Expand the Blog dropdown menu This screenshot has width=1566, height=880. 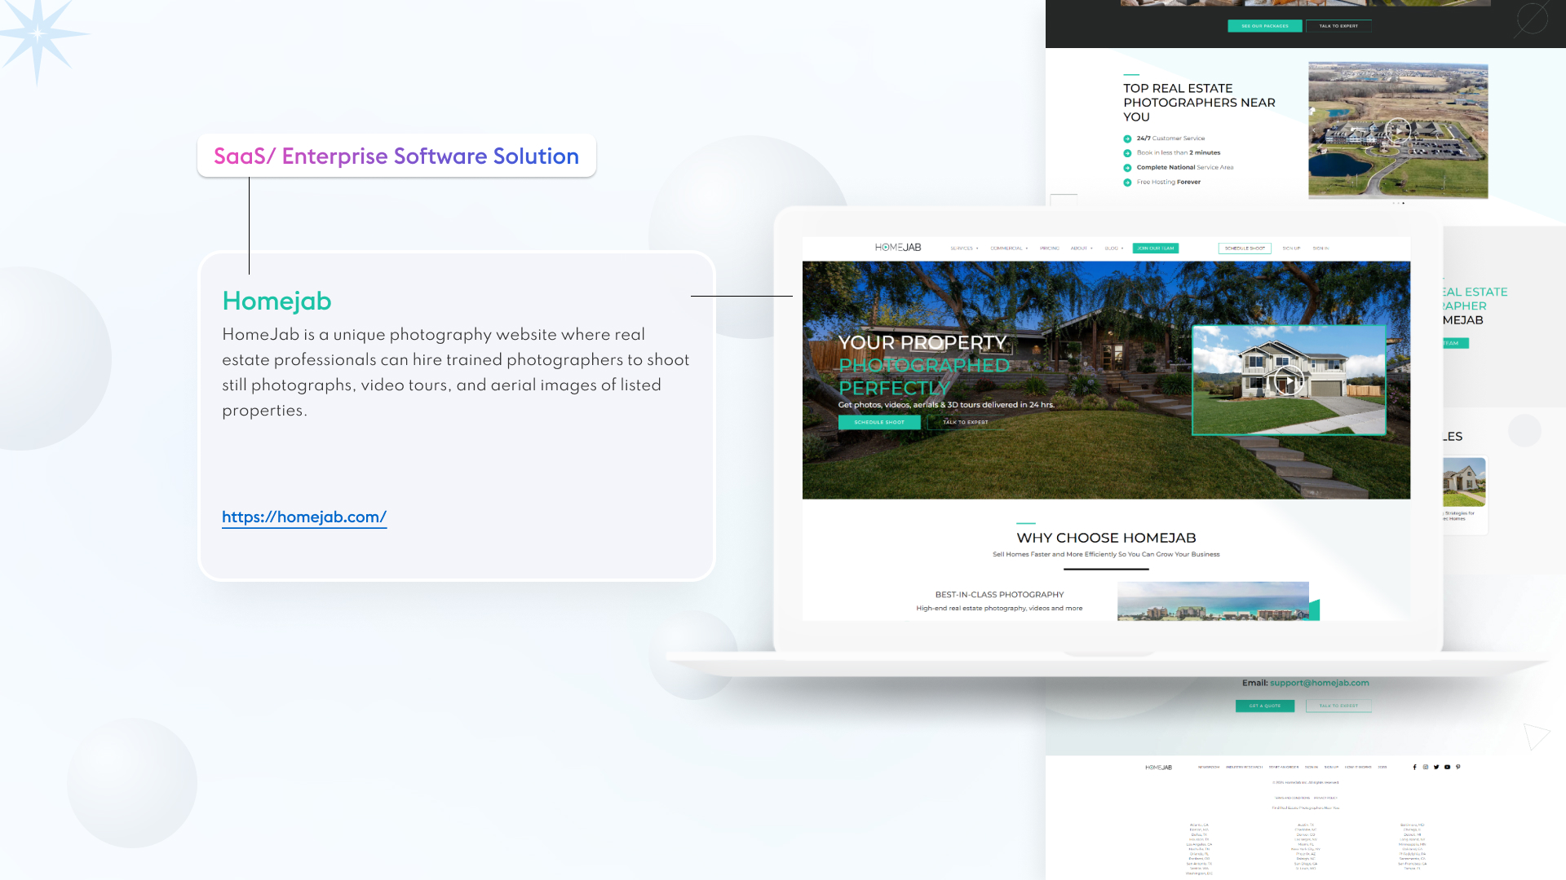1114,249
